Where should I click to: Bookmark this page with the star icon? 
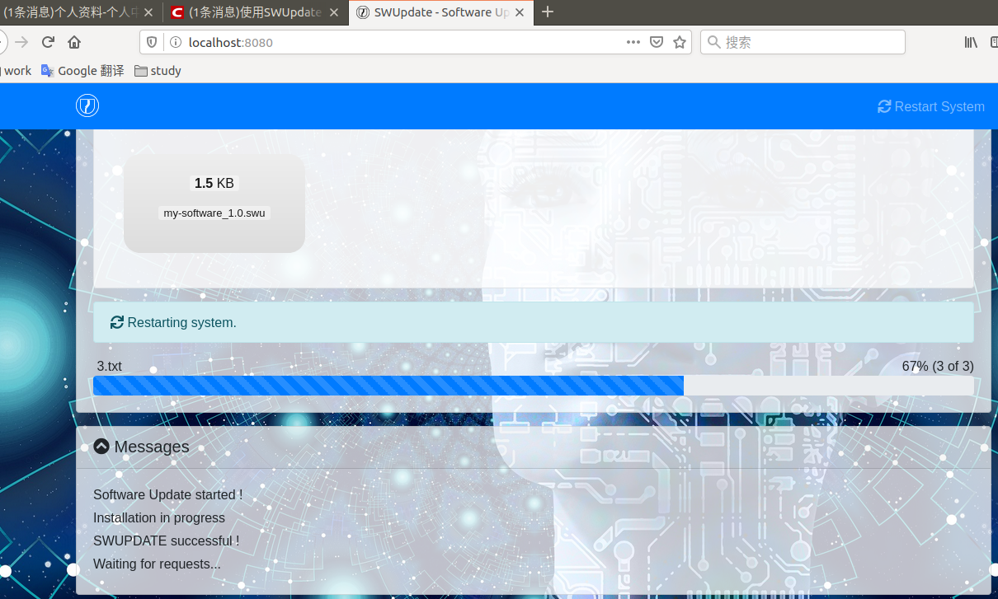680,42
